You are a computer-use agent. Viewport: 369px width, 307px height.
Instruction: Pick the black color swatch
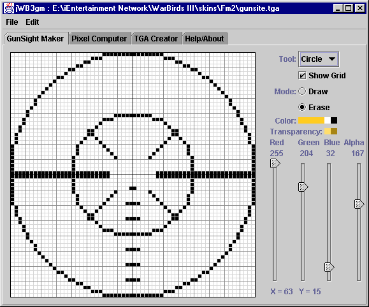[x=334, y=120]
